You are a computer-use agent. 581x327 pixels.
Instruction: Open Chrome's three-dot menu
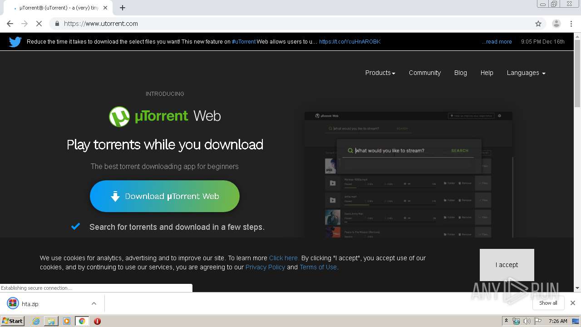[571, 24]
